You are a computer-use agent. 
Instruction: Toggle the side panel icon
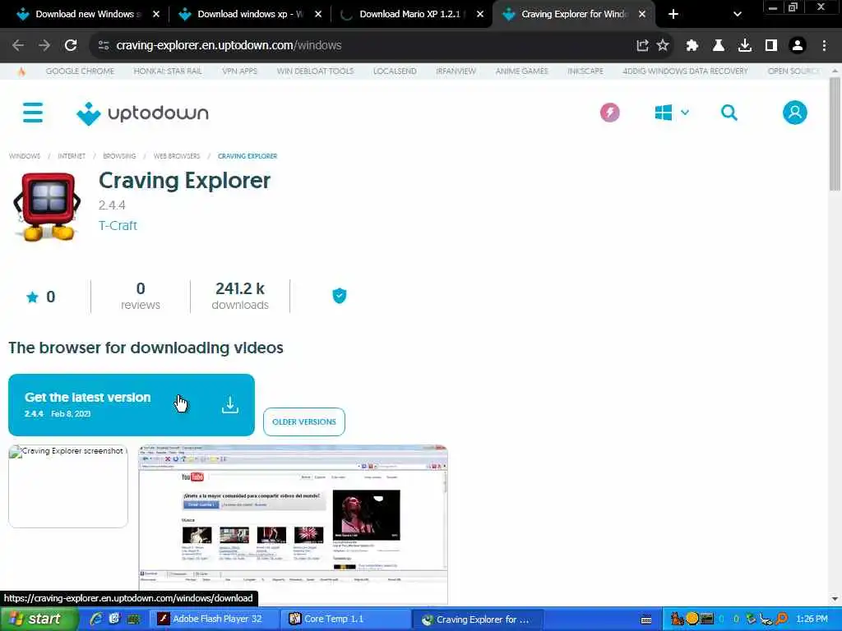[771, 46]
